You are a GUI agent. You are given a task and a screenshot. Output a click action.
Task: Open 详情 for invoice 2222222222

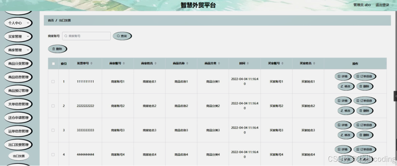pyautogui.click(x=343, y=101)
